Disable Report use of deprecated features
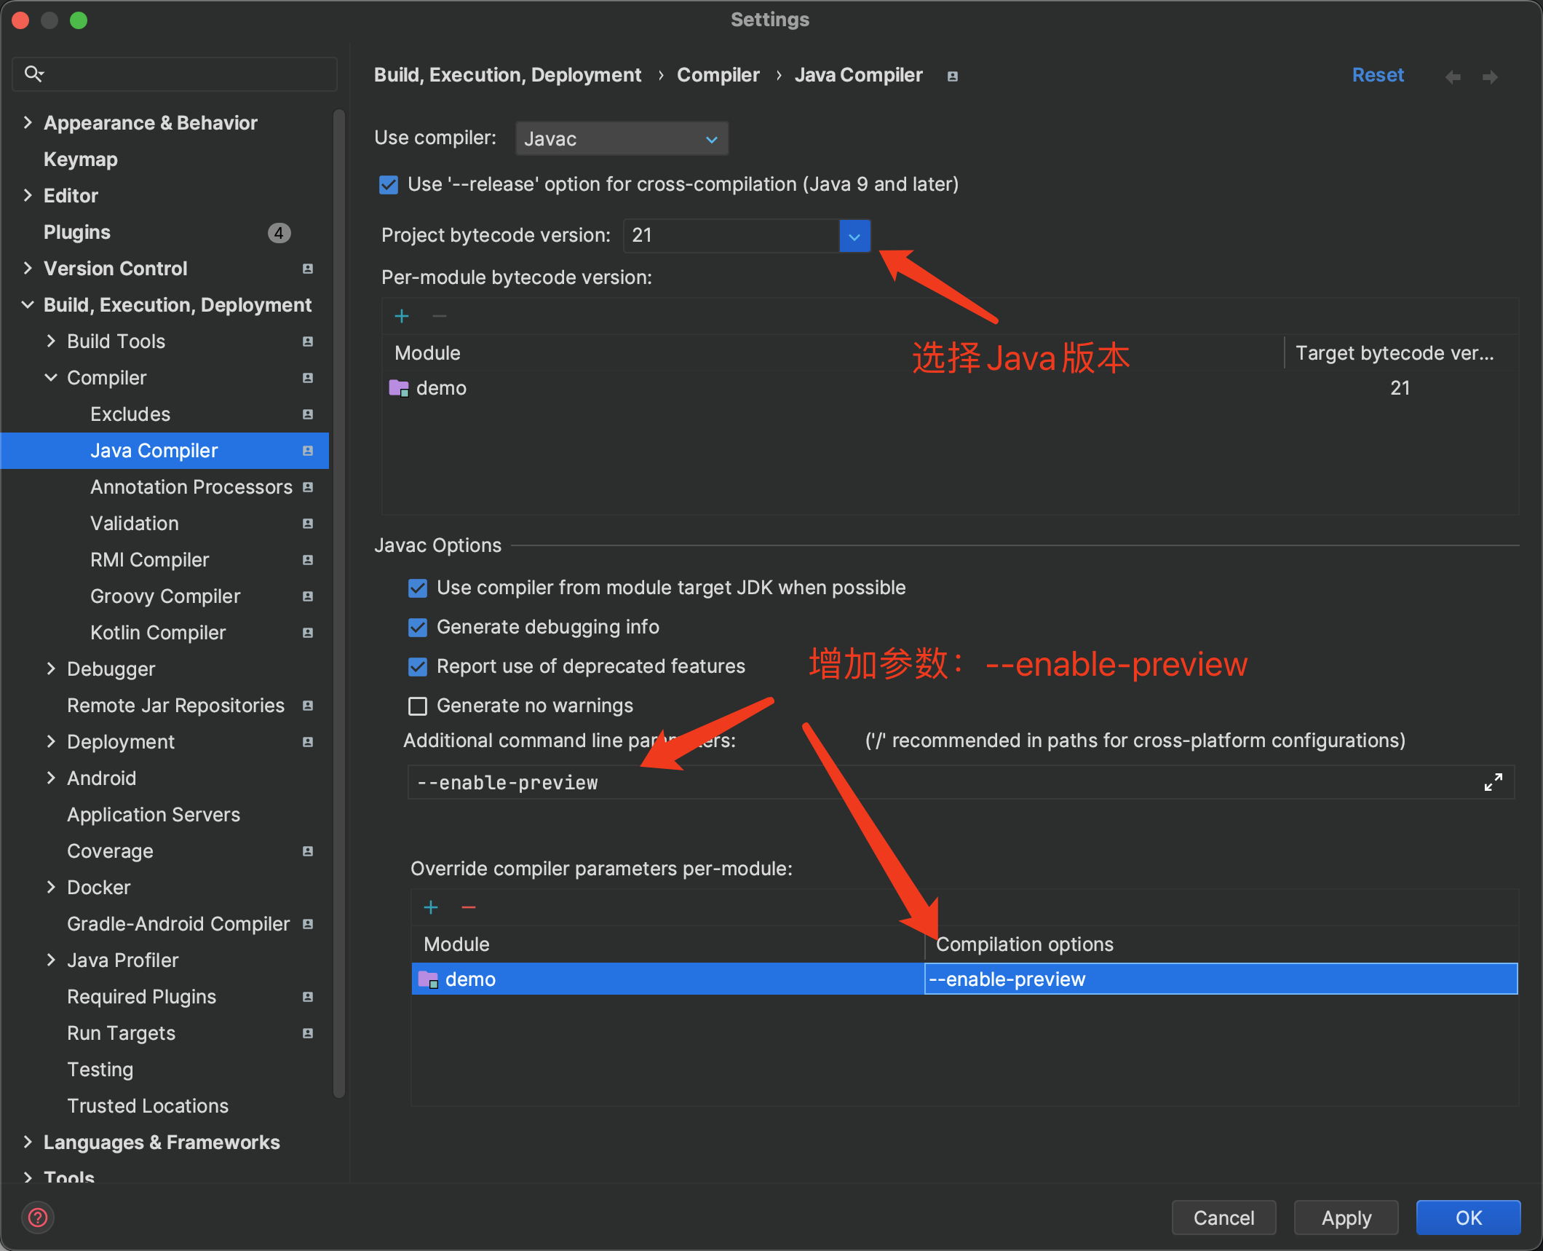Viewport: 1543px width, 1251px height. click(x=417, y=666)
